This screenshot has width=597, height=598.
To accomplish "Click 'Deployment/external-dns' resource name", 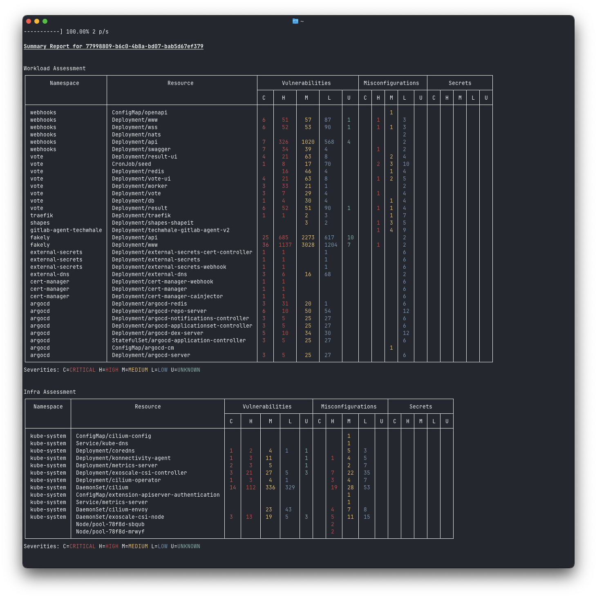I will [150, 274].
